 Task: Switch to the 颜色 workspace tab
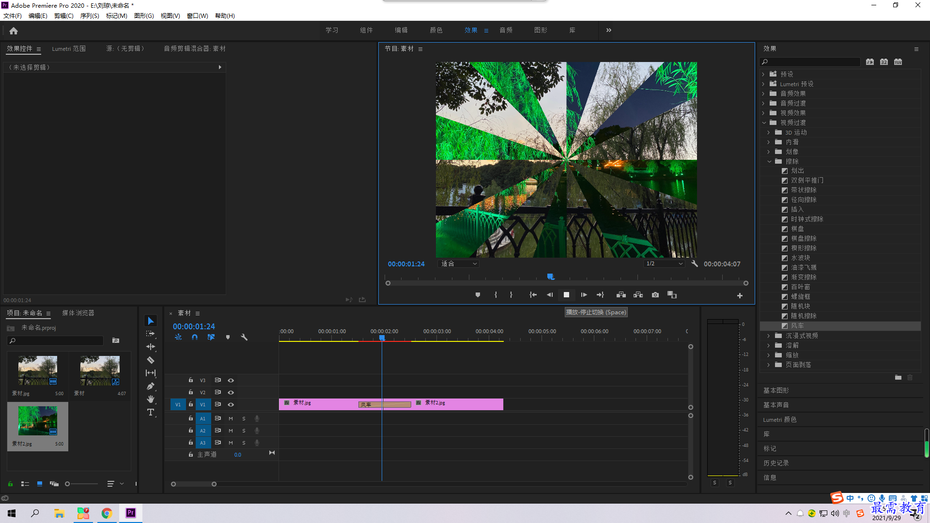pos(436,30)
